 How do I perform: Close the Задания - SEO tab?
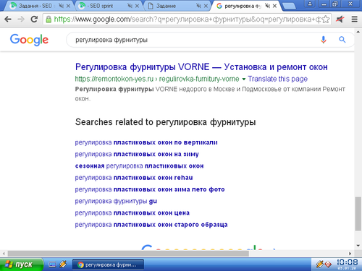tap(68, 6)
